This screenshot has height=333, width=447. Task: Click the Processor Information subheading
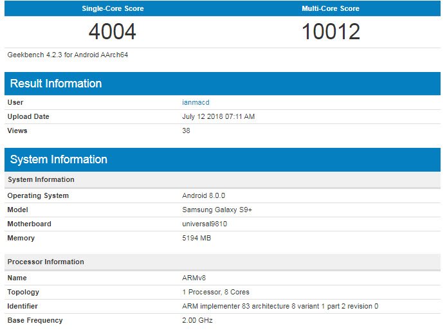coord(46,262)
